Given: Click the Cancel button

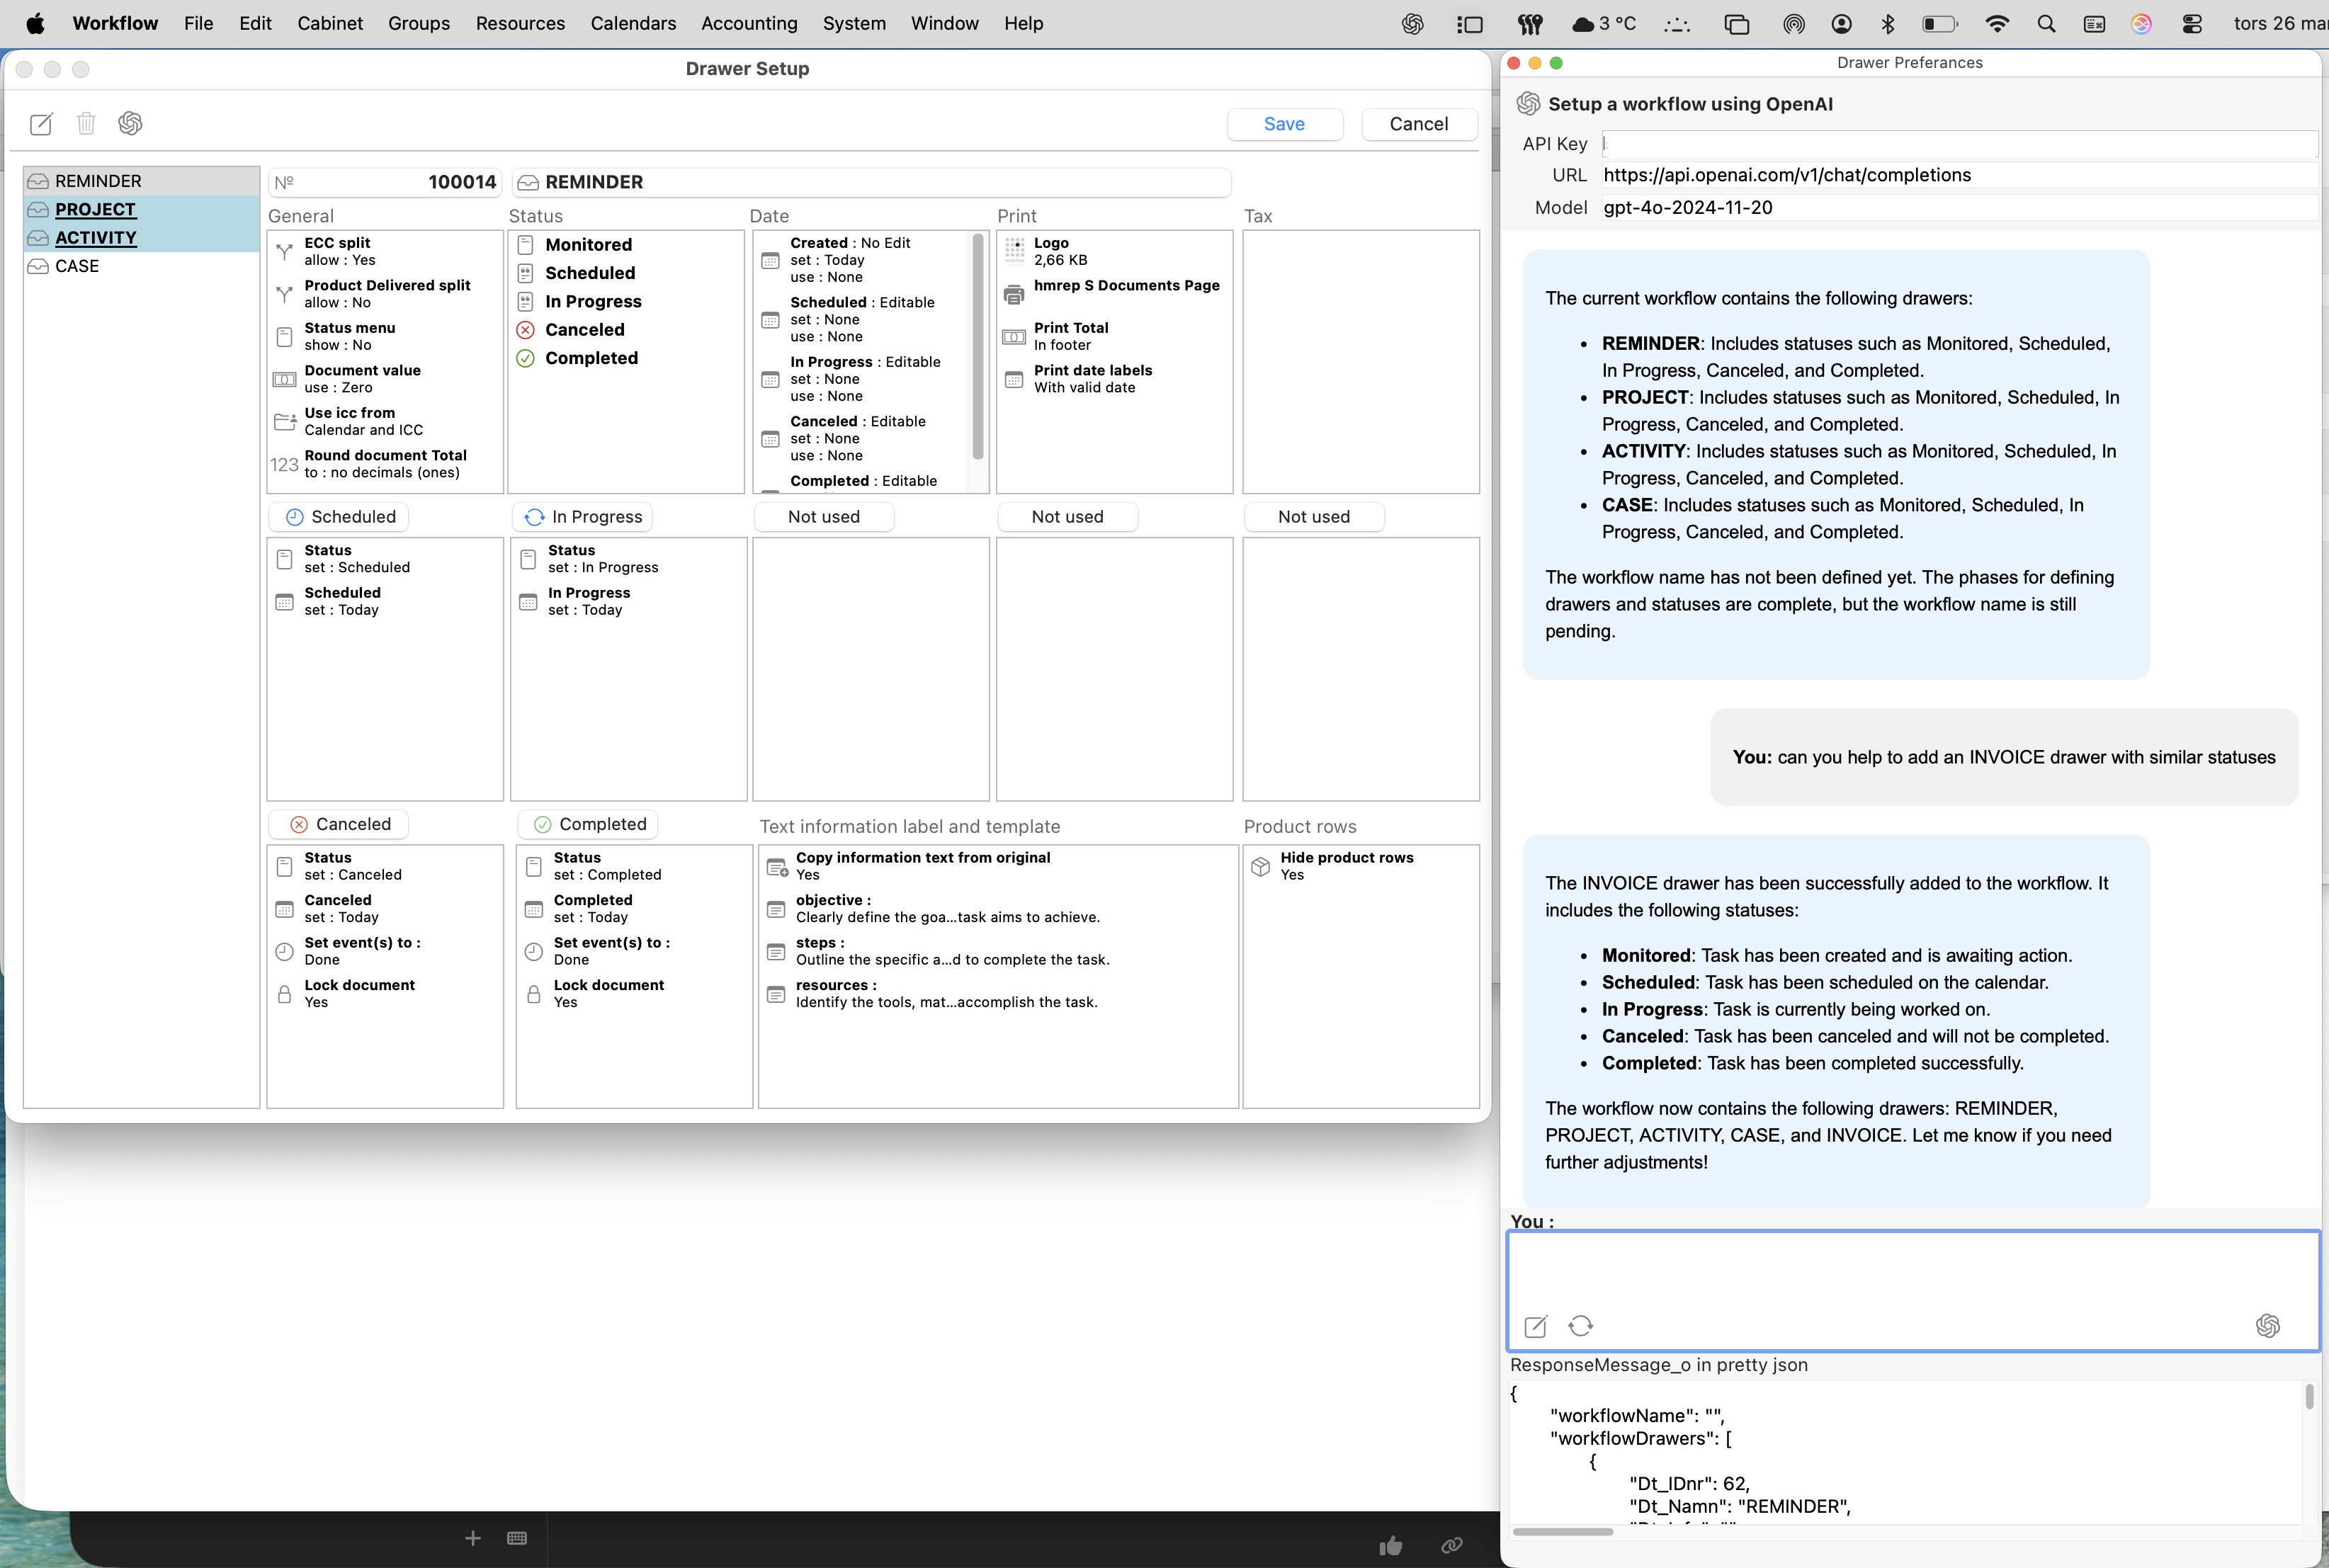Looking at the screenshot, I should point(1418,124).
